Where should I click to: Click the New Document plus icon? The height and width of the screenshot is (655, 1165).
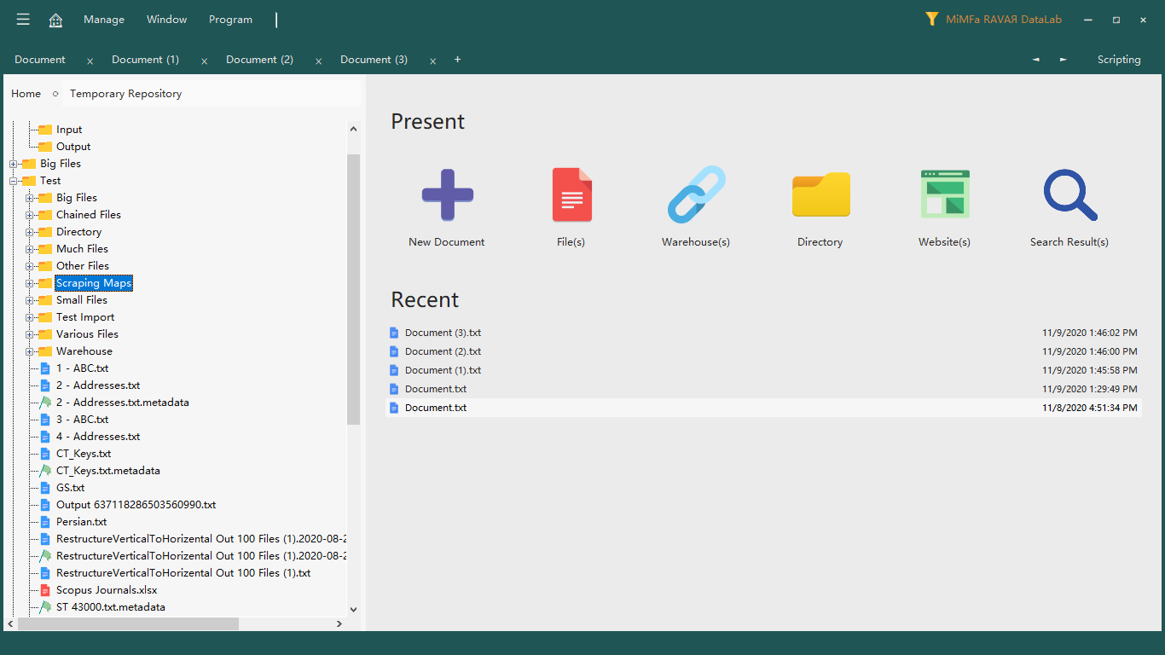[447, 195]
